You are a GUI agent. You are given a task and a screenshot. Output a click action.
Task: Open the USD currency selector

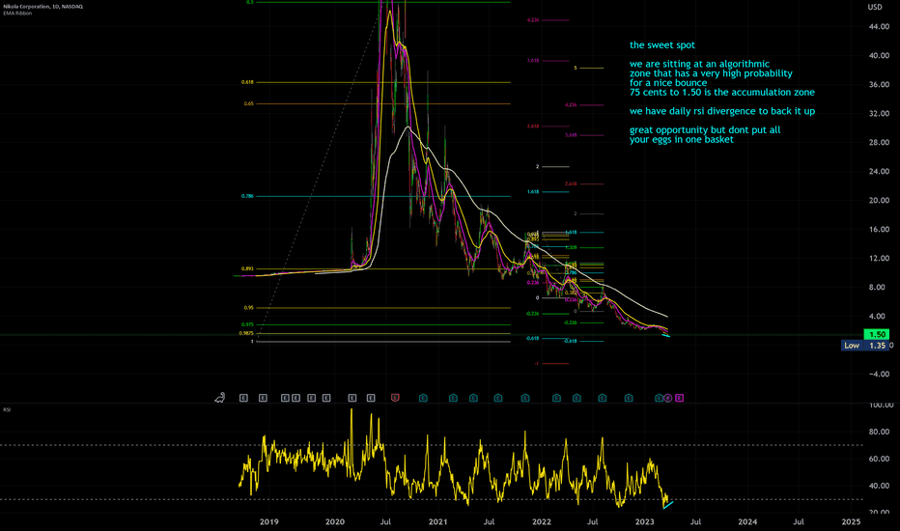click(875, 7)
